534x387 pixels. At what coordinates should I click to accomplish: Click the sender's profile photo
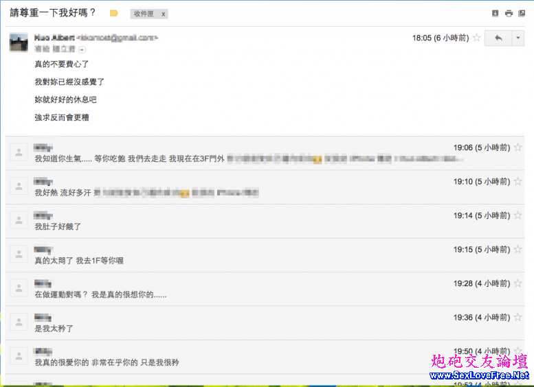pyautogui.click(x=19, y=43)
